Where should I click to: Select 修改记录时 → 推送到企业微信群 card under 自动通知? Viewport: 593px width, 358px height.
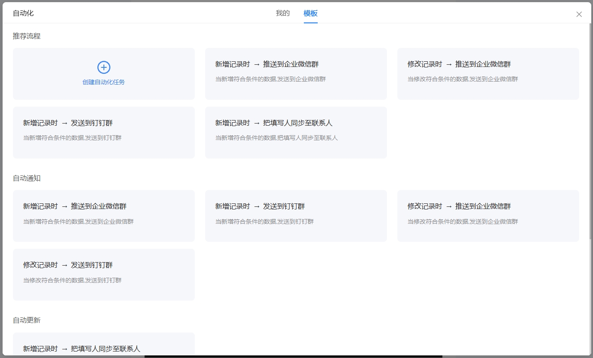point(488,216)
